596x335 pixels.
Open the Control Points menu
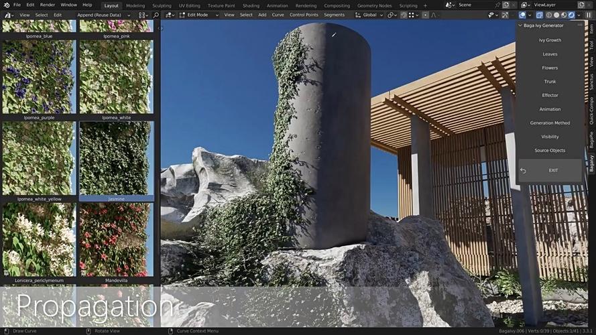point(304,15)
